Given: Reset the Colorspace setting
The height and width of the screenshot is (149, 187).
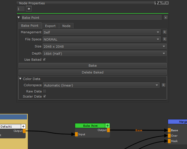Looking at the screenshot, I should 164,85.
